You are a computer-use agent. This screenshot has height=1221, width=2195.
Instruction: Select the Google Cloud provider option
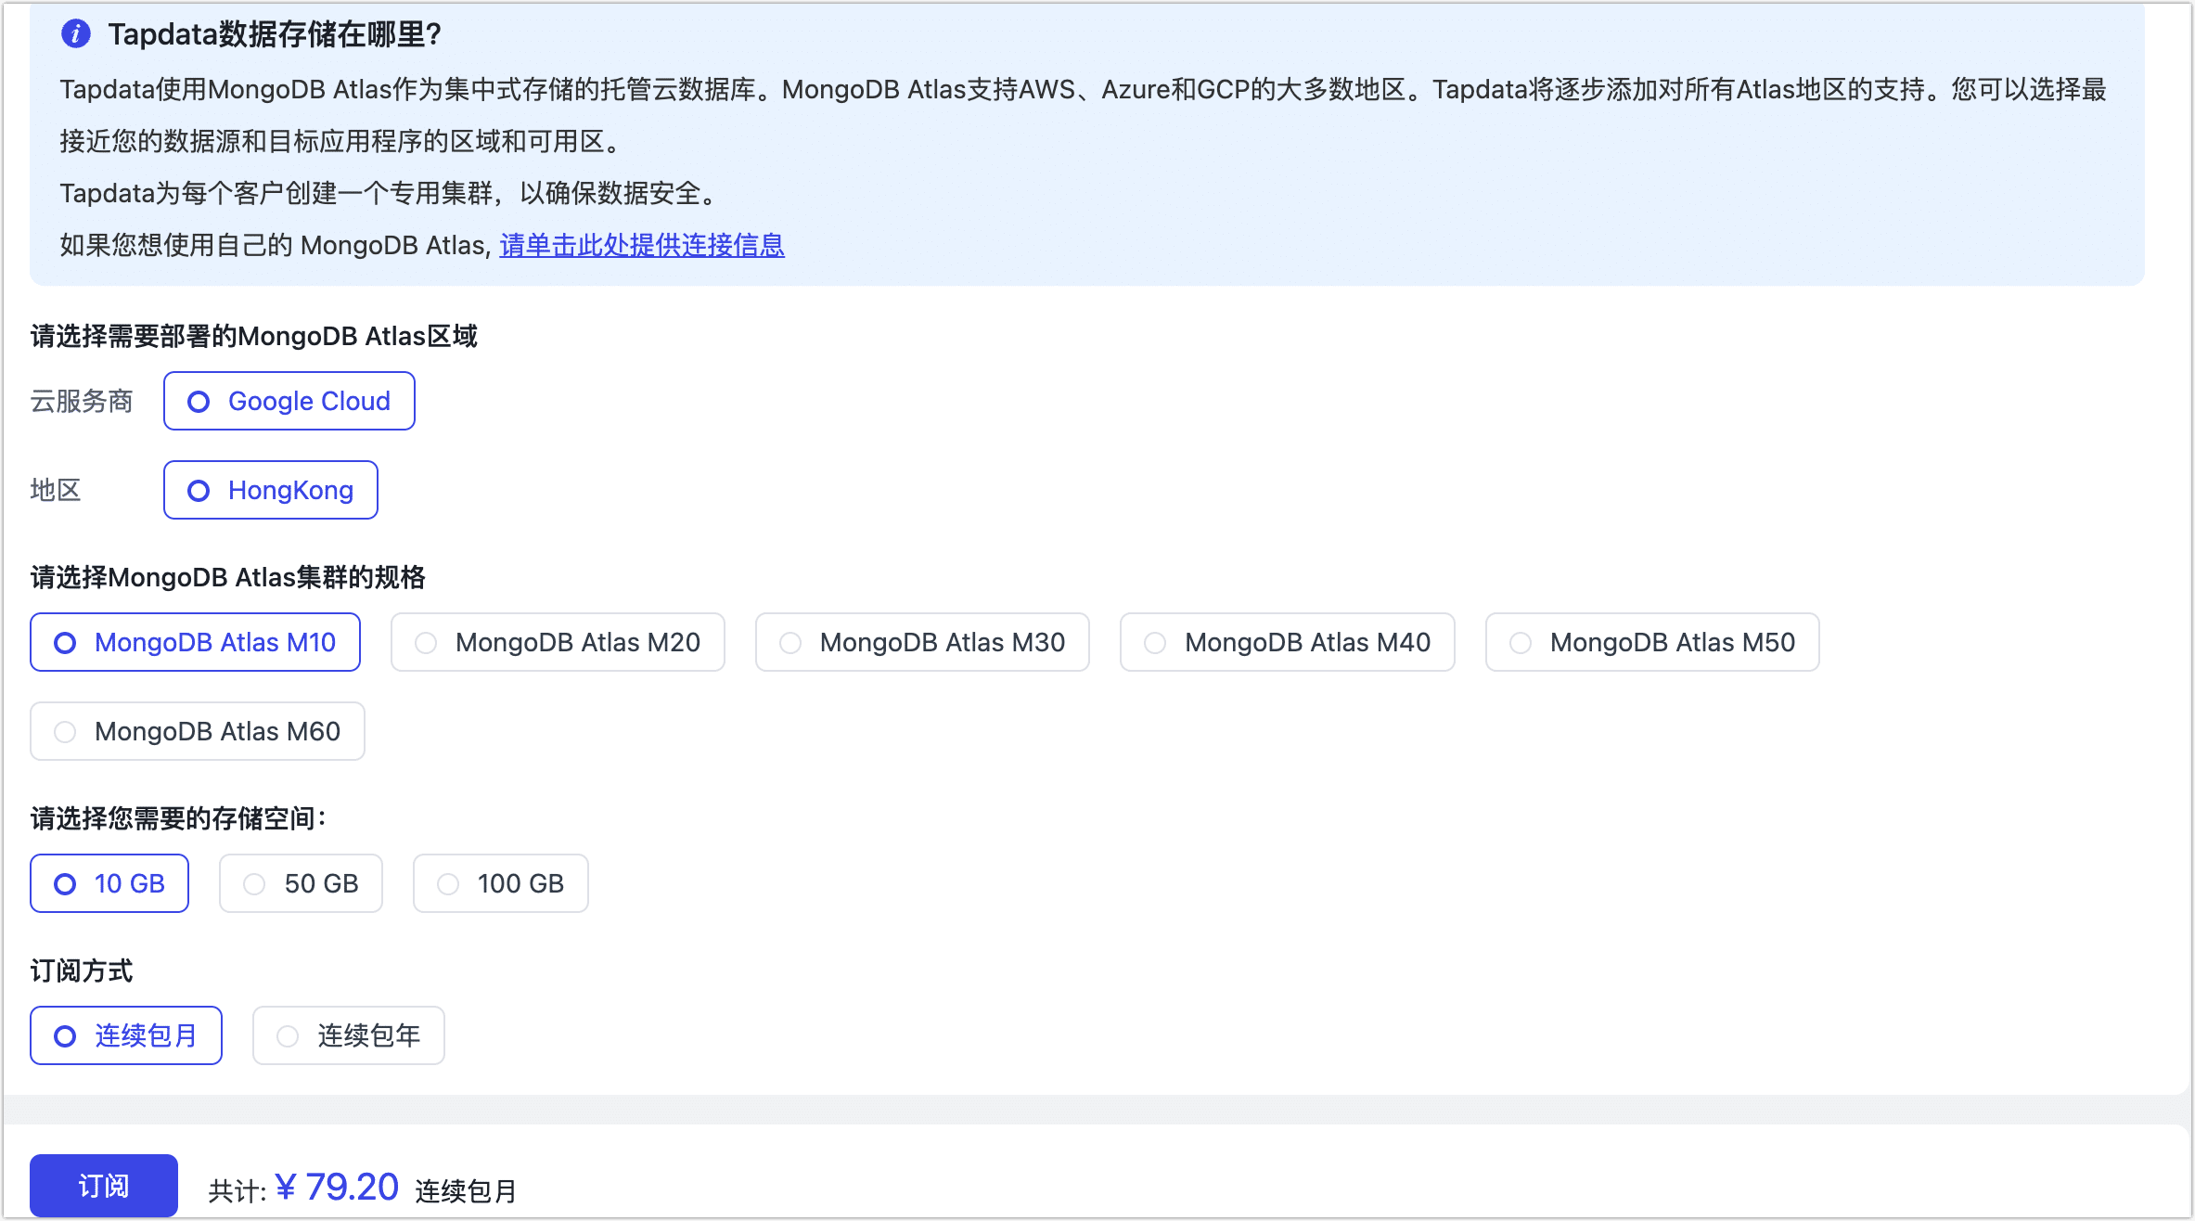[289, 401]
